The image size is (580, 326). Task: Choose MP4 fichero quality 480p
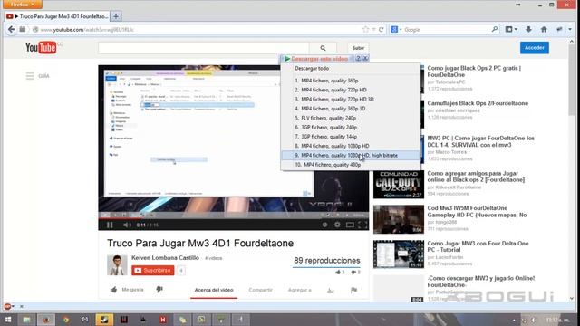tap(351, 165)
